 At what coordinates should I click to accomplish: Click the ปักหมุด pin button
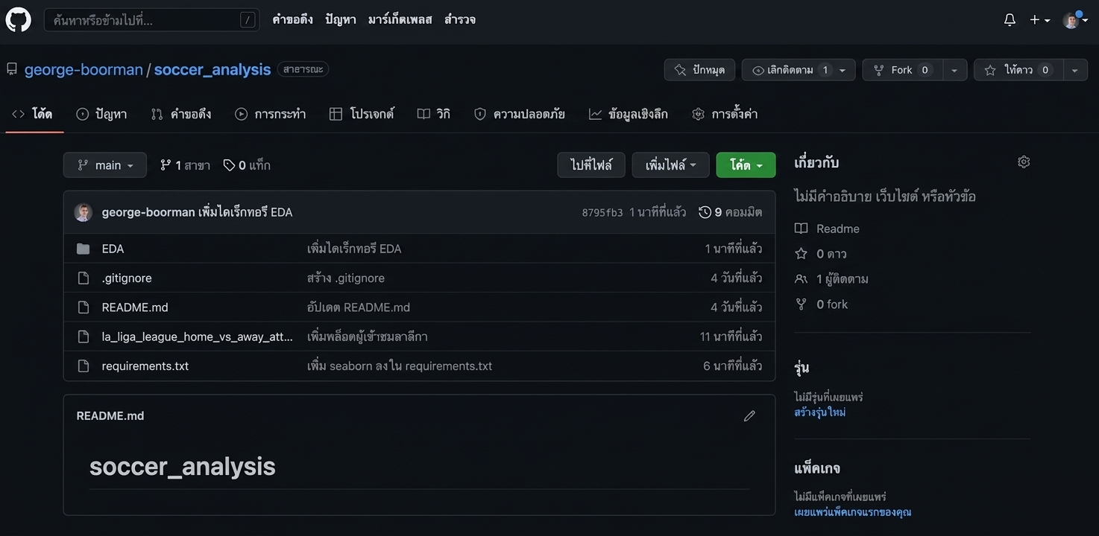(x=699, y=70)
